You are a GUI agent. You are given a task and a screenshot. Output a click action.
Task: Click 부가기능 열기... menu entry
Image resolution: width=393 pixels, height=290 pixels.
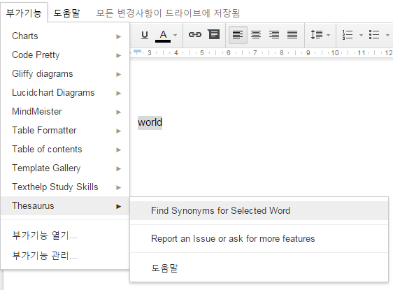(x=65, y=235)
